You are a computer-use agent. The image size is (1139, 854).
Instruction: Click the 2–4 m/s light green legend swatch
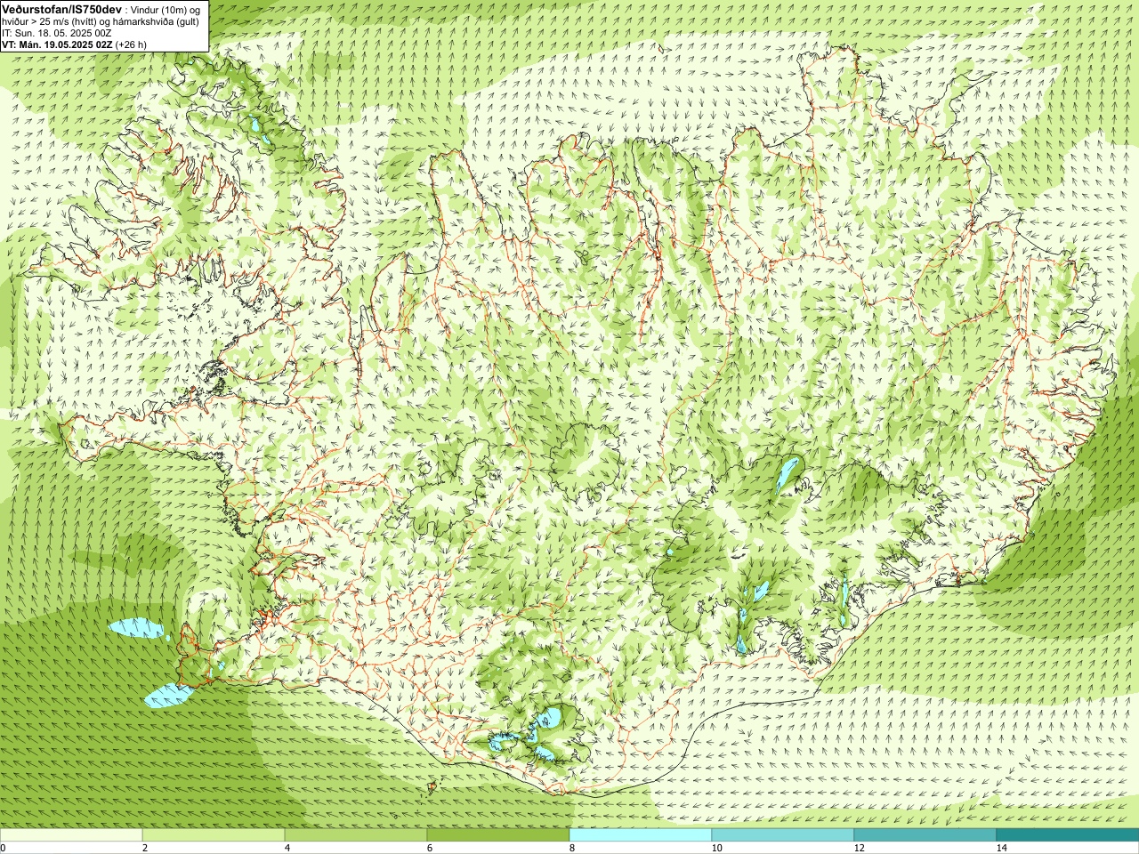pos(214,835)
